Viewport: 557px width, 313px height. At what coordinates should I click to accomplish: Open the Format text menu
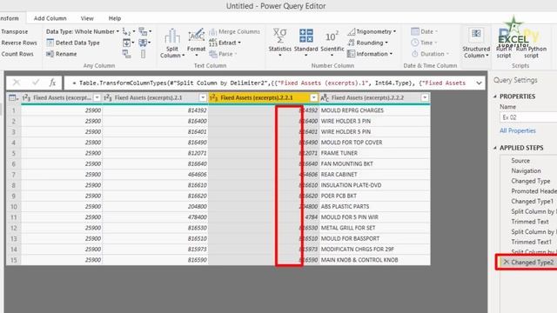click(196, 43)
